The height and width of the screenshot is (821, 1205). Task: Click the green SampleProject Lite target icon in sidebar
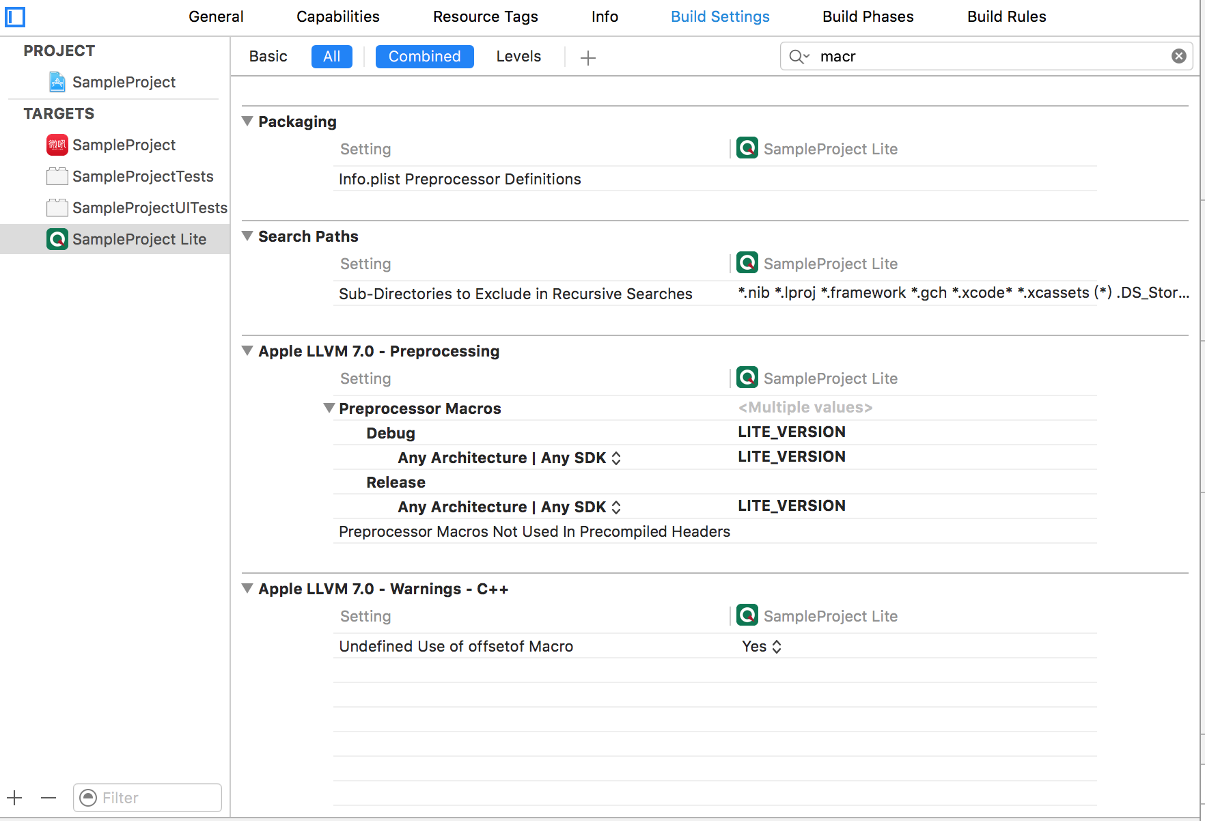point(57,239)
